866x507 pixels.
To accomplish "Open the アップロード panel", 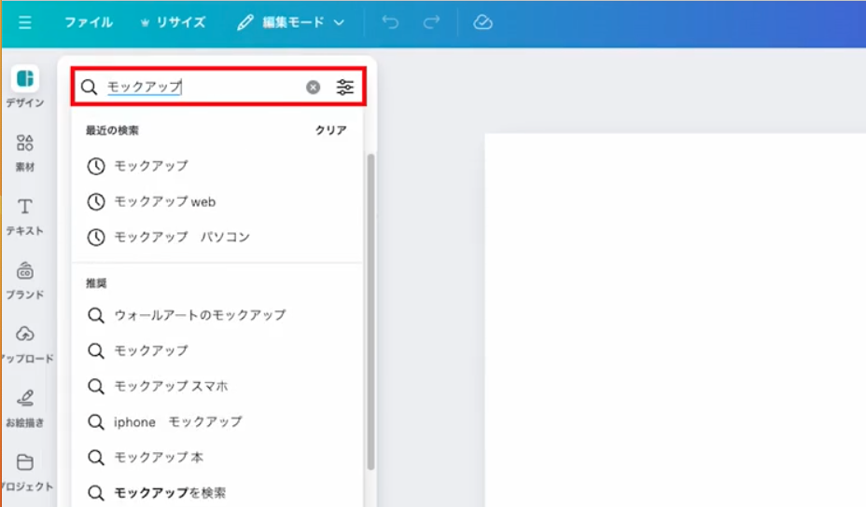I will coord(26,345).
